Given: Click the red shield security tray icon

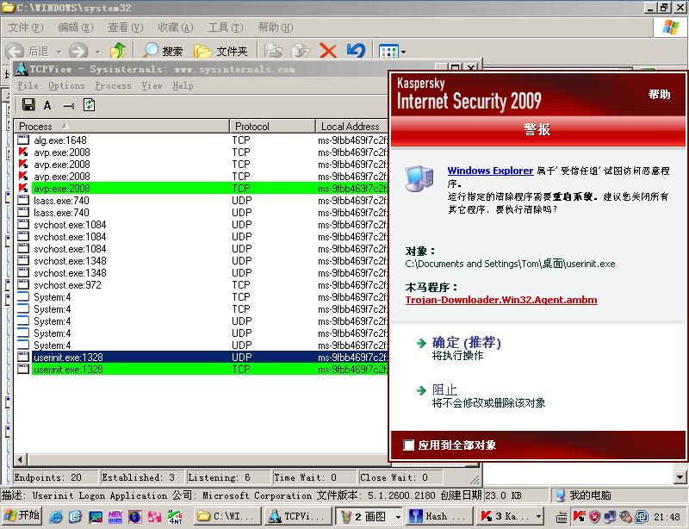Looking at the screenshot, I should tap(594, 517).
